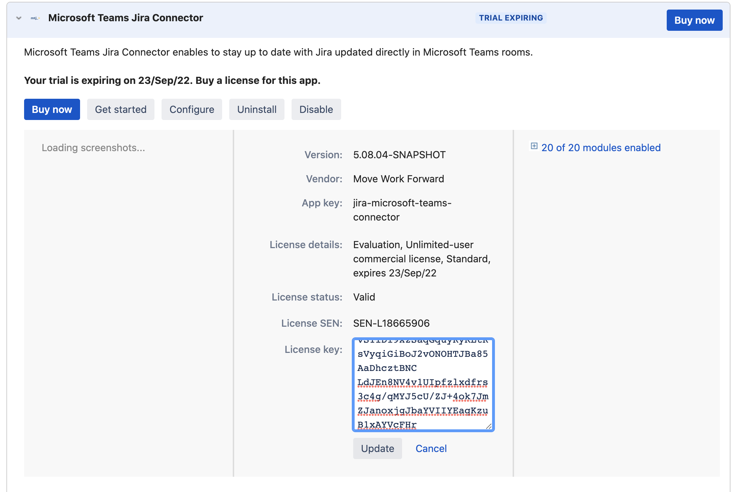Disable the Microsoft Teams Jira Connector app

pyautogui.click(x=316, y=109)
